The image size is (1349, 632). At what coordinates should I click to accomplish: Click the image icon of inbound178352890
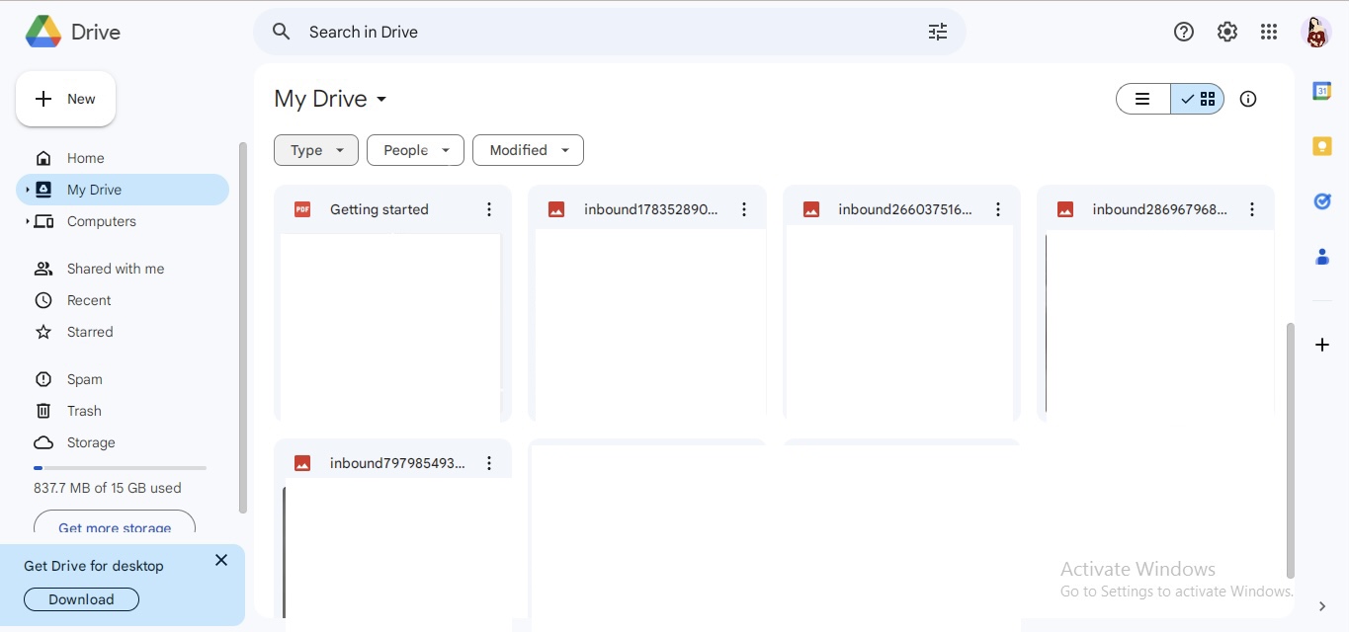click(x=556, y=209)
